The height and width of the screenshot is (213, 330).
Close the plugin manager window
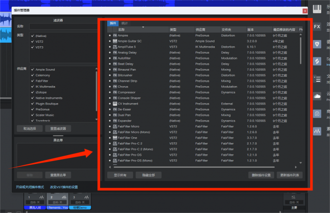[x=305, y=11]
